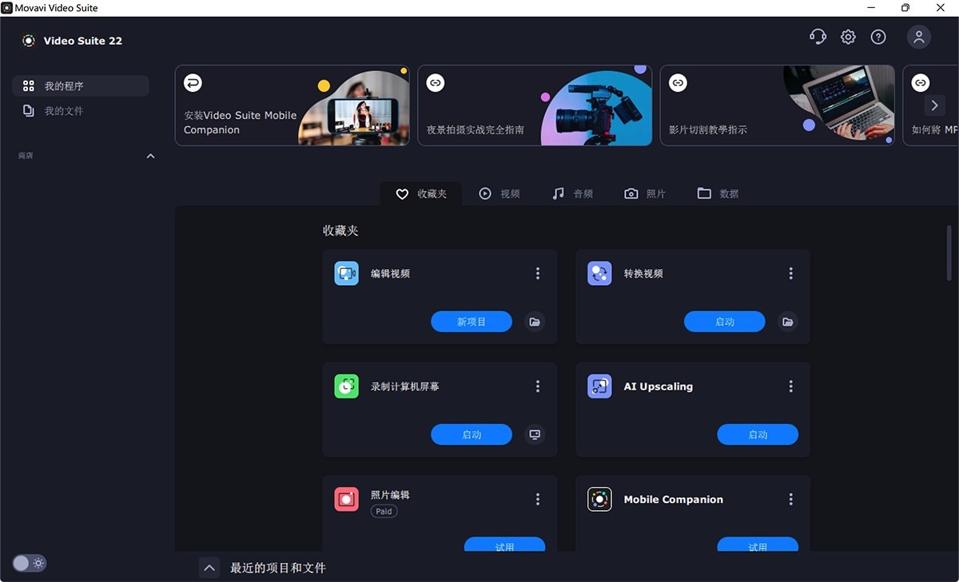This screenshot has width=959, height=582.
Task: Open the folder icon for 转换视频
Action: click(x=788, y=322)
